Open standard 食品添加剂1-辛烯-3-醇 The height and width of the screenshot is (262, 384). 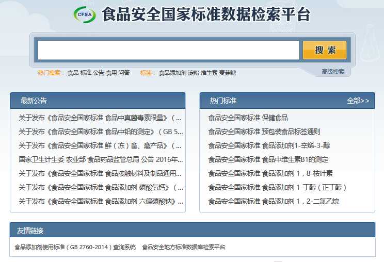269,146
